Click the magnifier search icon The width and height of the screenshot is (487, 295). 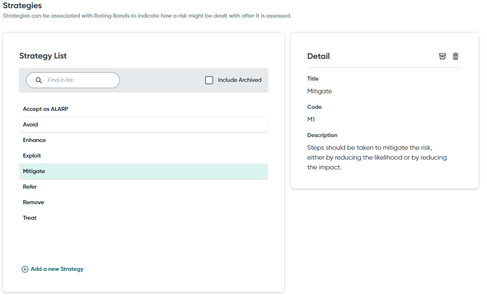[39, 80]
